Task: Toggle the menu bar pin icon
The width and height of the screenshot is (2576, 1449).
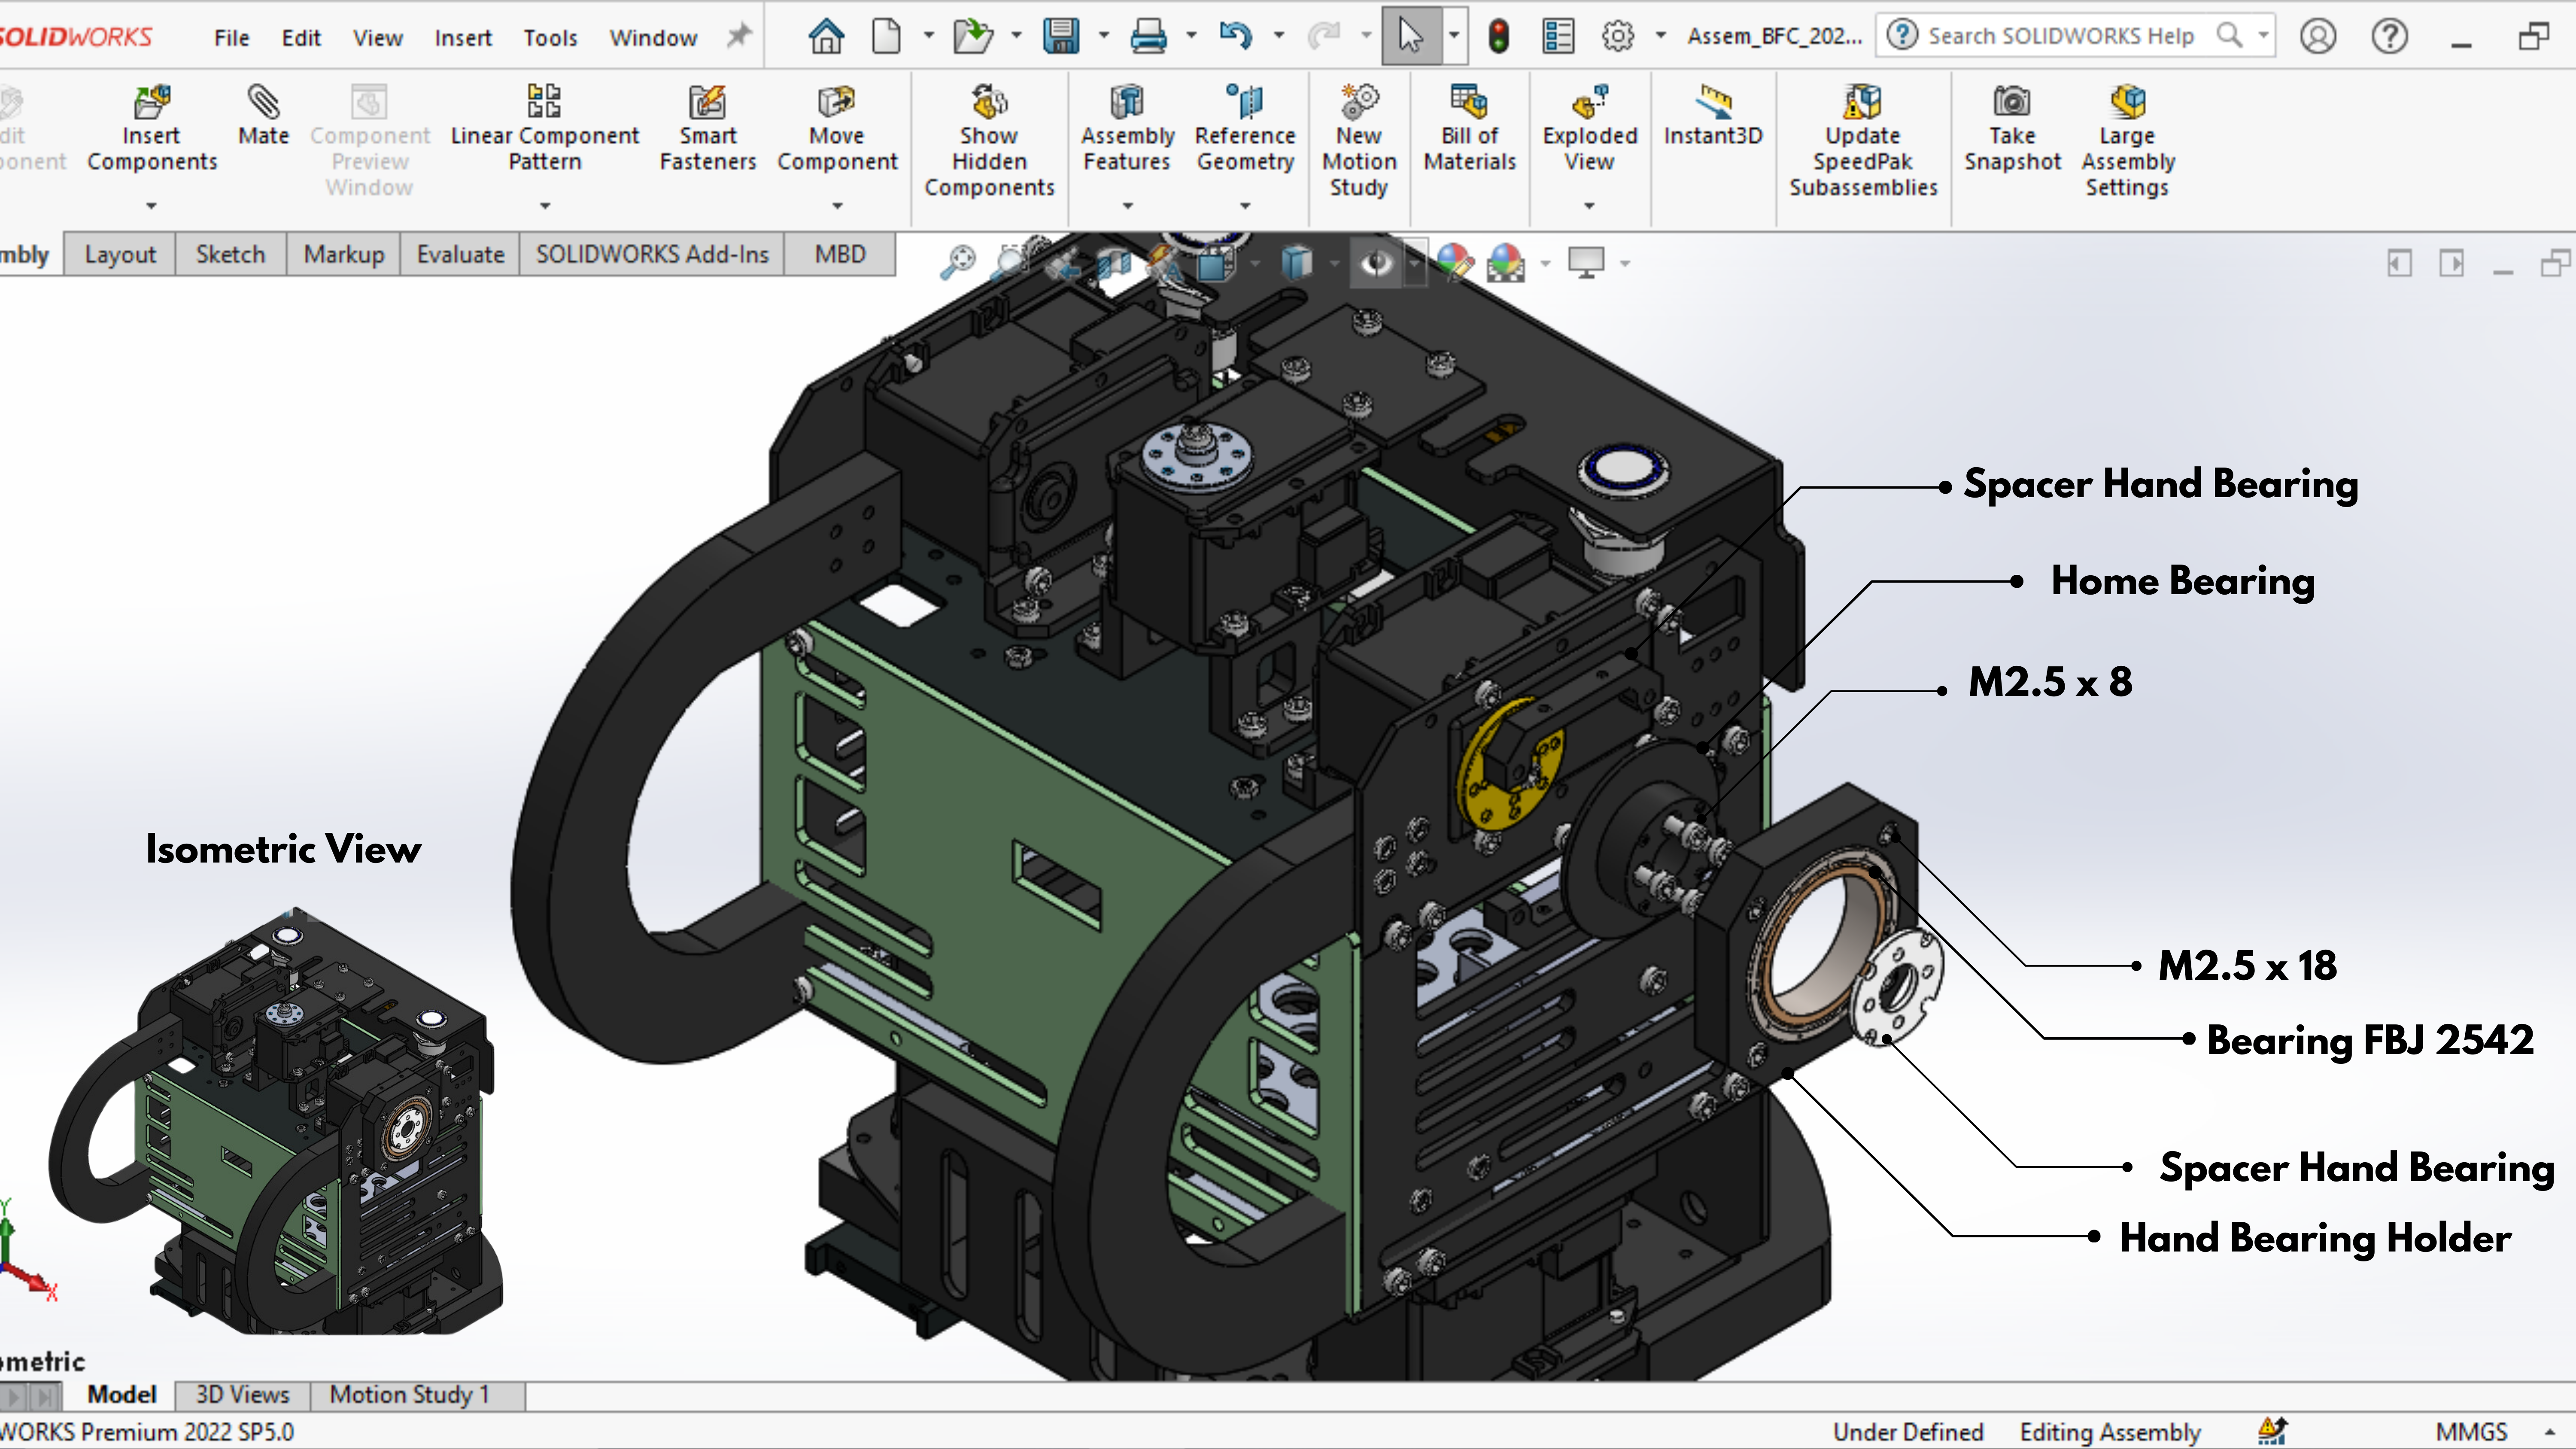Action: pyautogui.click(x=738, y=36)
